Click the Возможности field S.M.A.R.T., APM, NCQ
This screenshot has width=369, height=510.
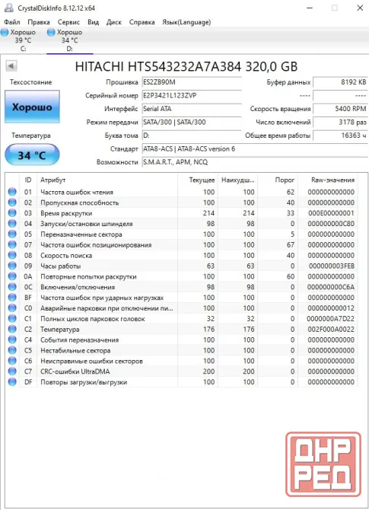(255, 162)
